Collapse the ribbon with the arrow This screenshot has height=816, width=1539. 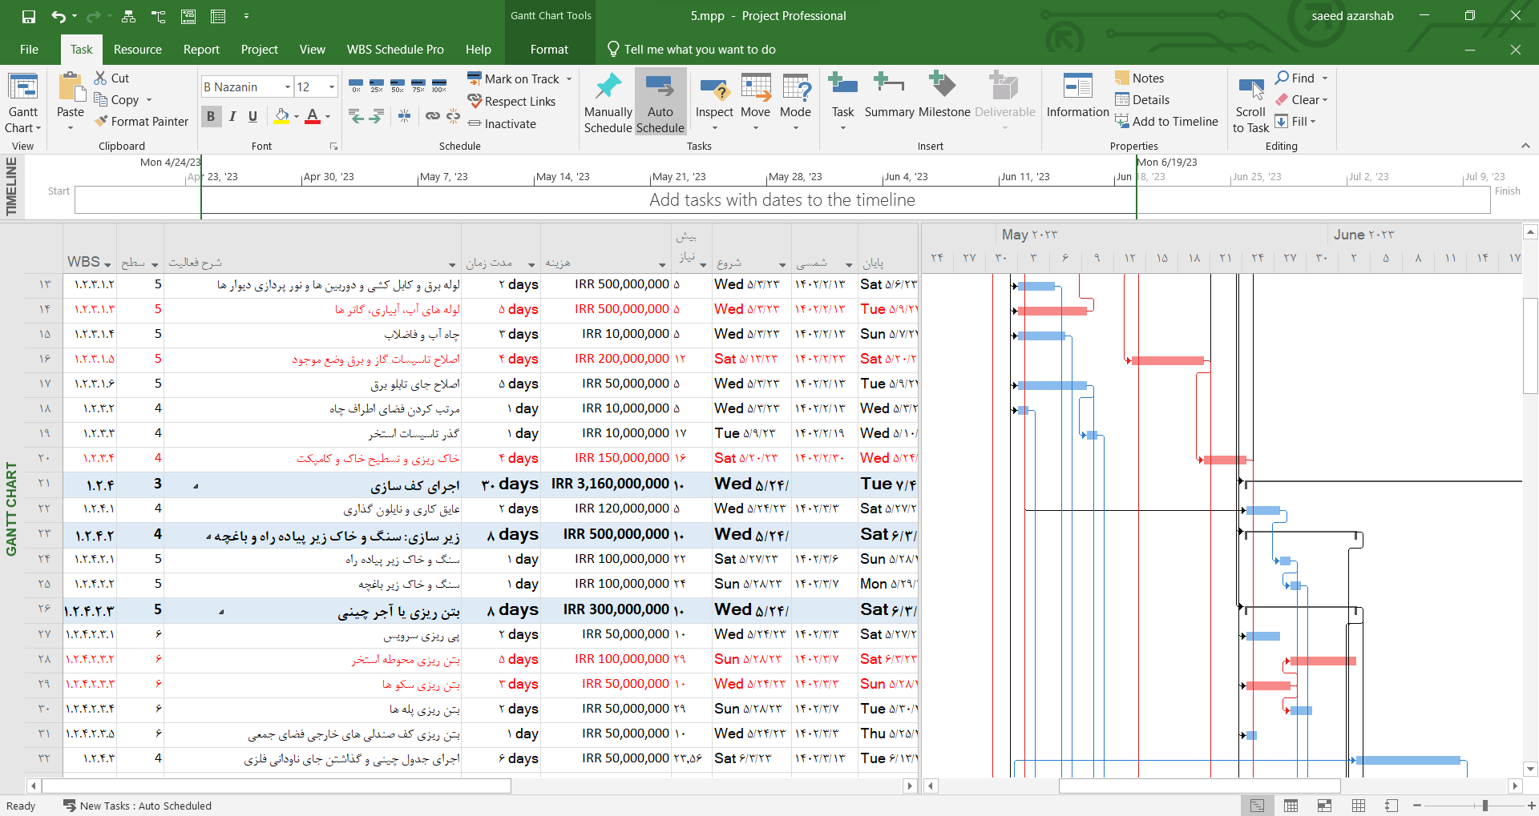(1525, 146)
